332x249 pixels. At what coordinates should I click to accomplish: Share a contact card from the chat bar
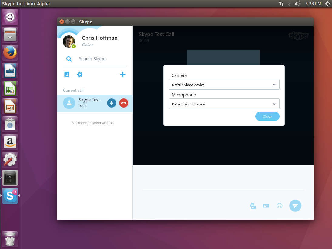266,206
